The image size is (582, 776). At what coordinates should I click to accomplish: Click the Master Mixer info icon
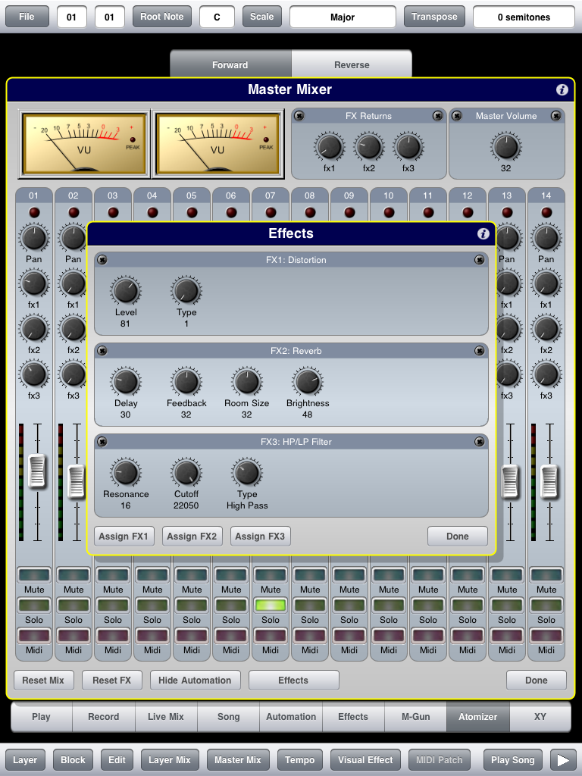pos(562,90)
